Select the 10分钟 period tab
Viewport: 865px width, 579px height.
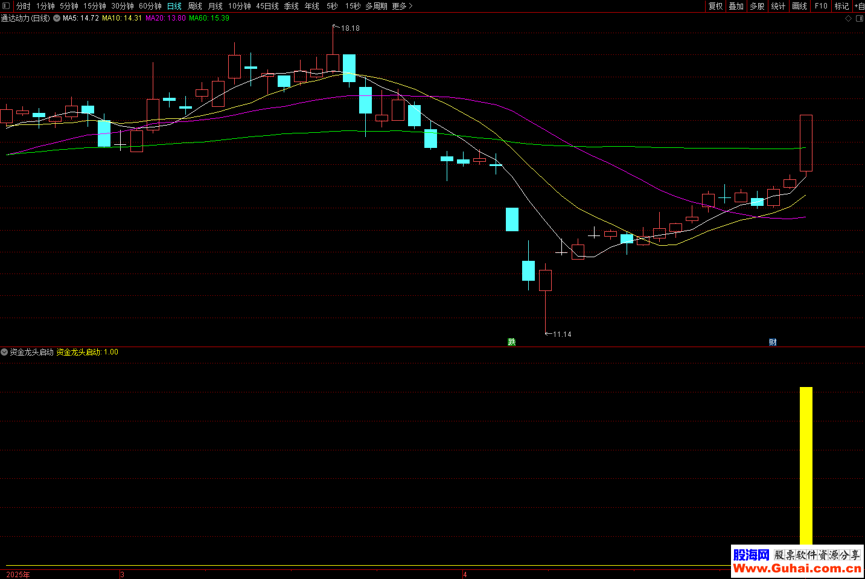[x=240, y=6]
